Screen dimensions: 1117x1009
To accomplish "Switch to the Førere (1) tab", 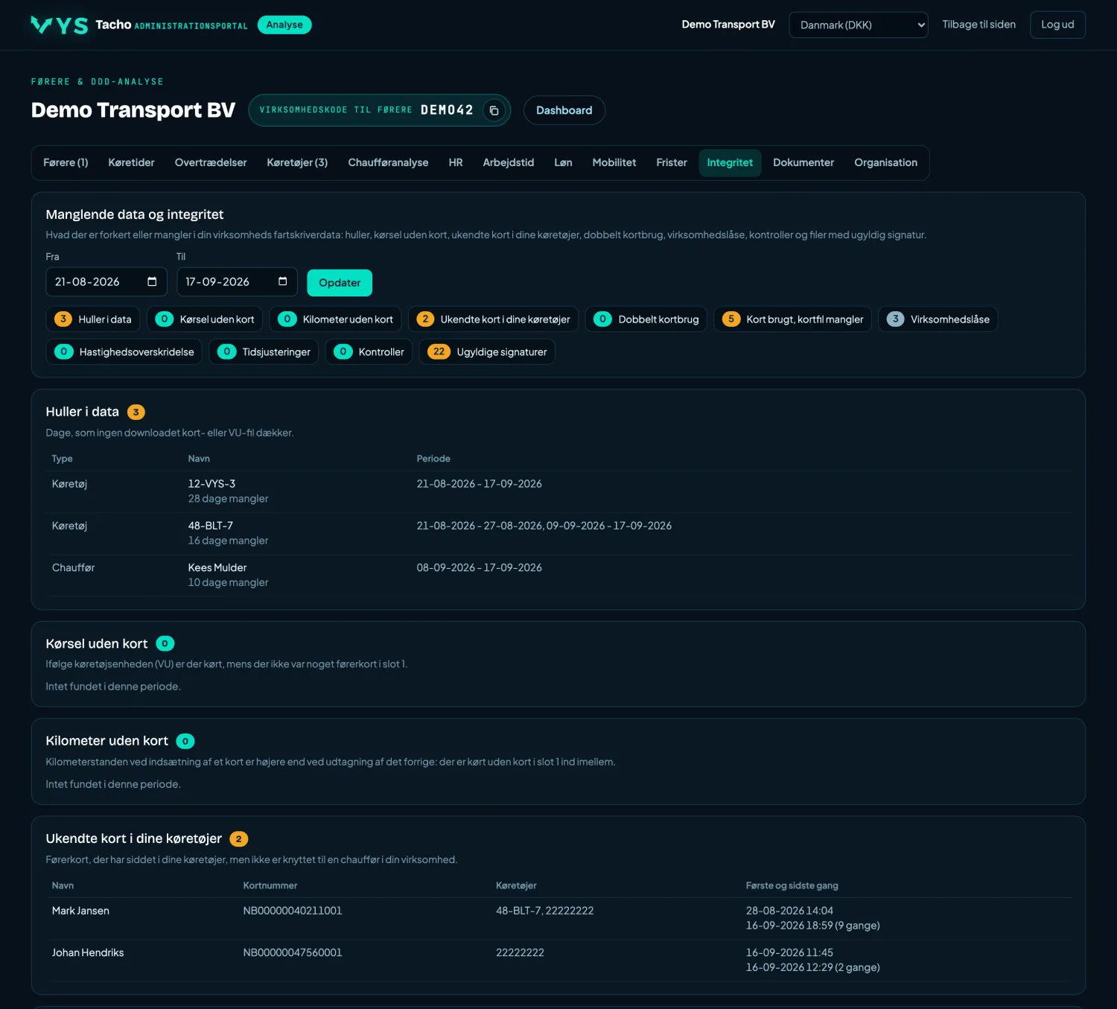I will pyautogui.click(x=66, y=162).
